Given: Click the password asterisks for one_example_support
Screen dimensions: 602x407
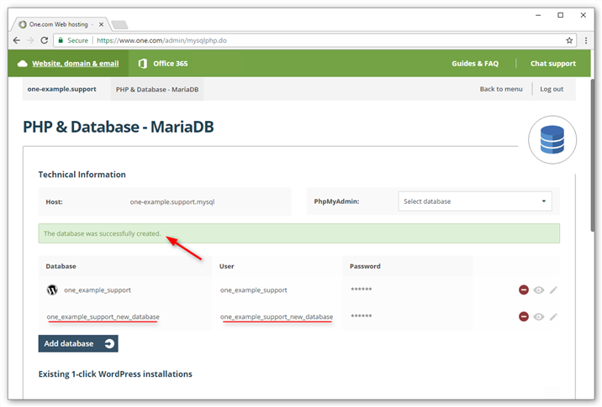Looking at the screenshot, I should pyautogui.click(x=362, y=290).
